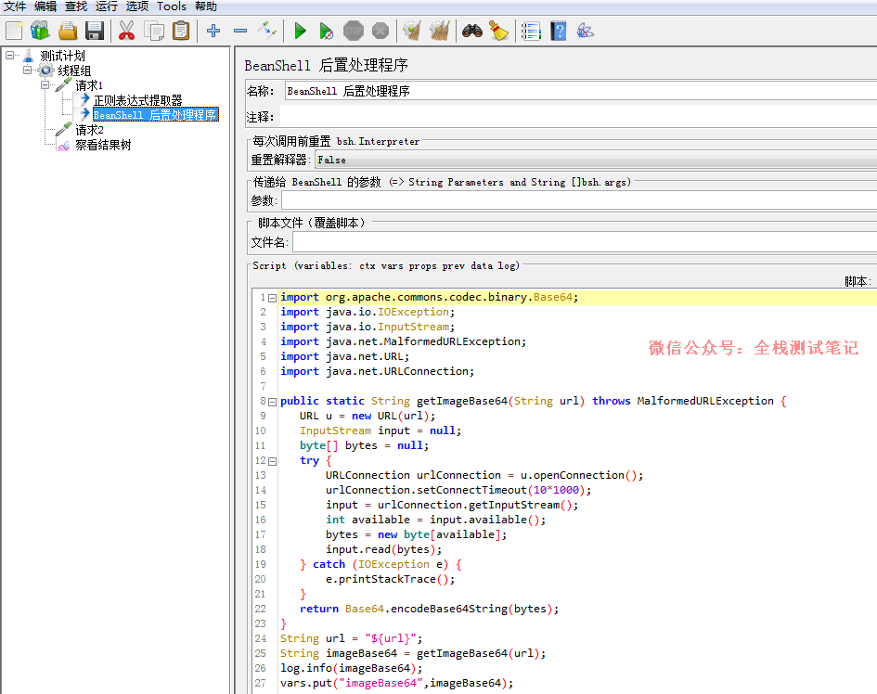Click line 27 vars.put statement
The height and width of the screenshot is (694, 877).
(x=396, y=684)
